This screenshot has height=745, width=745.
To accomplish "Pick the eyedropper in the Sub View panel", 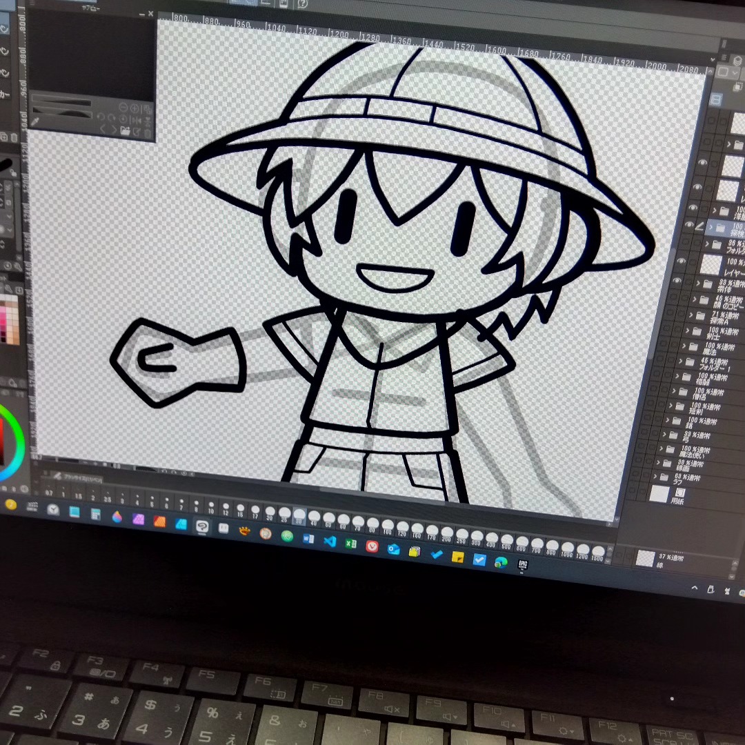I will tap(34, 122).
